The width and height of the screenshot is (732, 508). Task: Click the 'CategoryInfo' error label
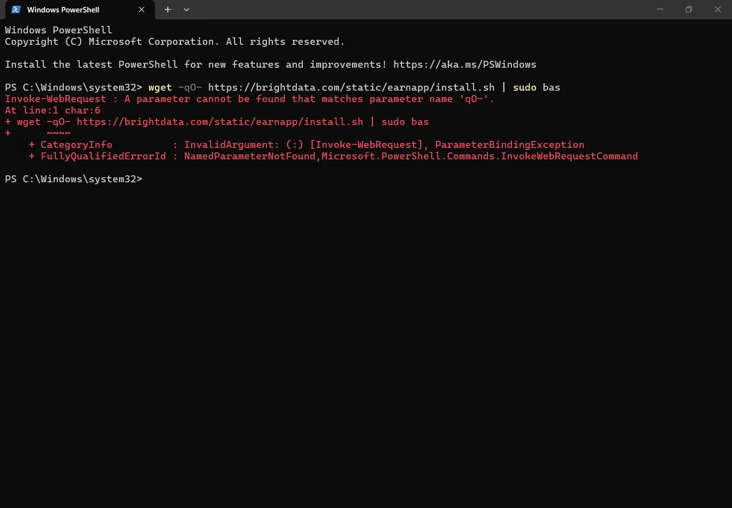click(x=76, y=145)
